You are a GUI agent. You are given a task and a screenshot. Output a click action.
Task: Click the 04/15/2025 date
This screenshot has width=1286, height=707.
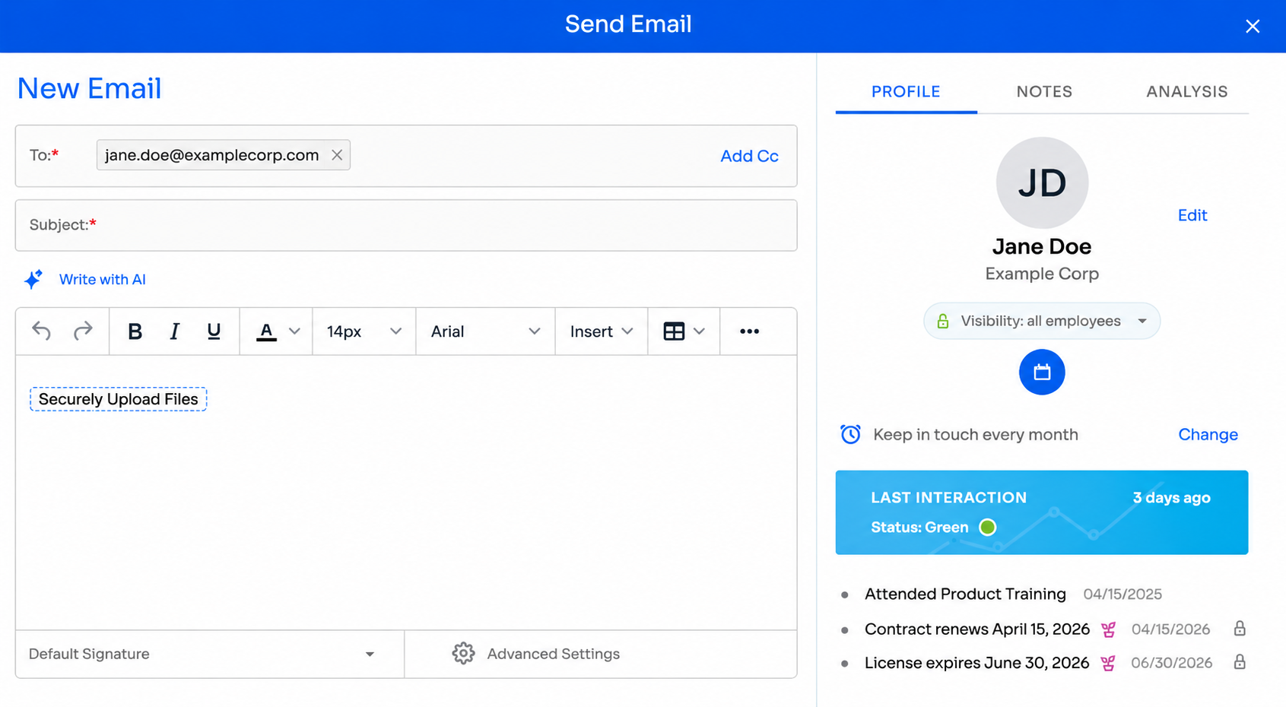point(1122,594)
